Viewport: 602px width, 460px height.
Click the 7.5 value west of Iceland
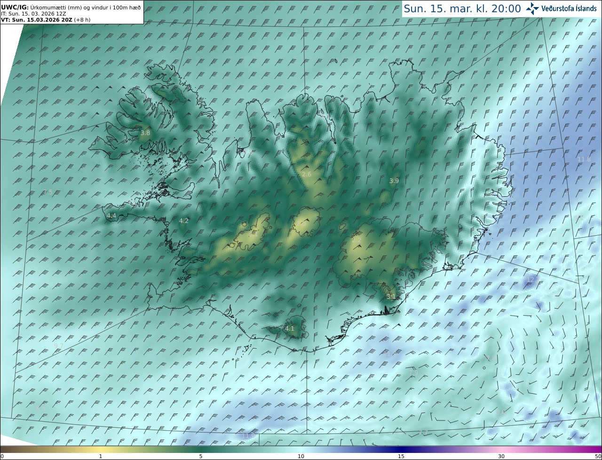[x=48, y=192]
